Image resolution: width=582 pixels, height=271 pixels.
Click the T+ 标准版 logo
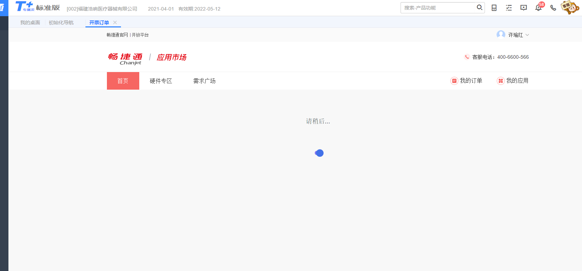38,7
